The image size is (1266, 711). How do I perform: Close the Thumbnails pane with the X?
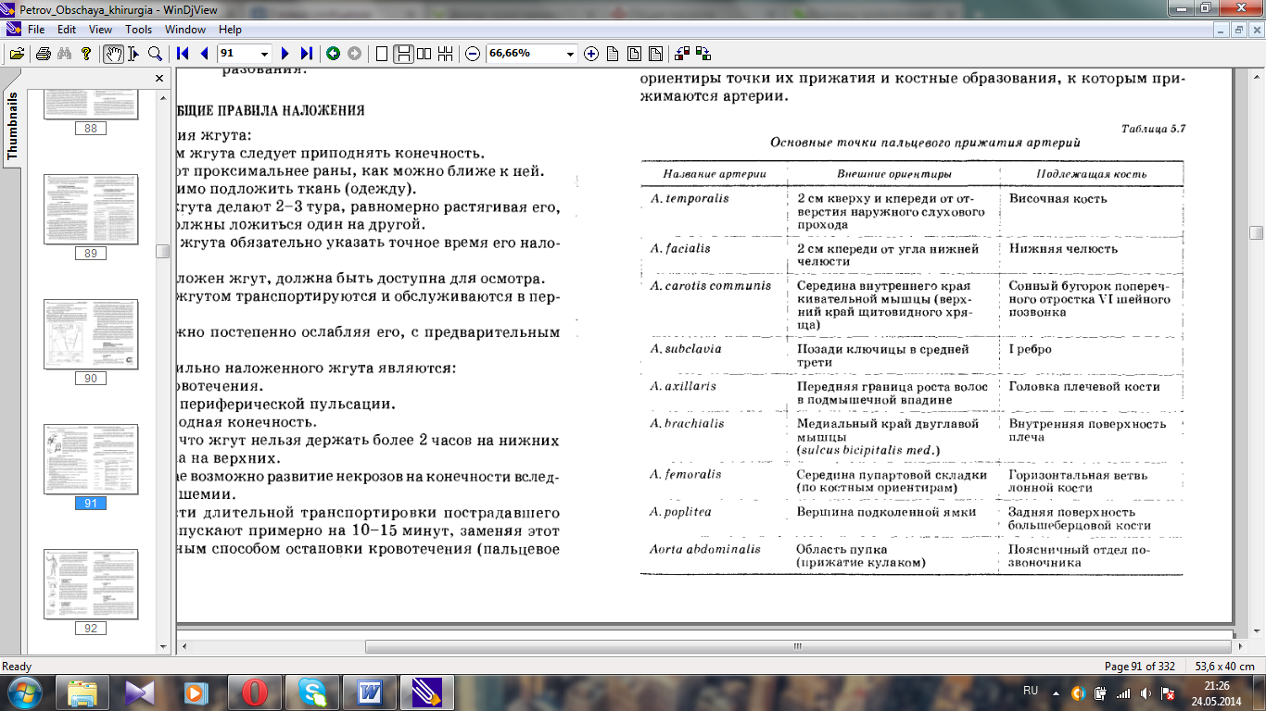(x=159, y=79)
